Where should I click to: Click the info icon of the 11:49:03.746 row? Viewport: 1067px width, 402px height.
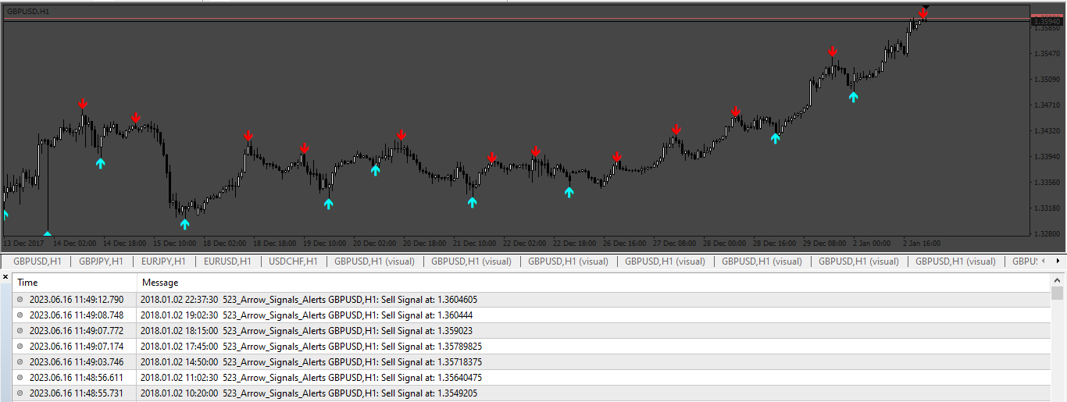pos(20,362)
